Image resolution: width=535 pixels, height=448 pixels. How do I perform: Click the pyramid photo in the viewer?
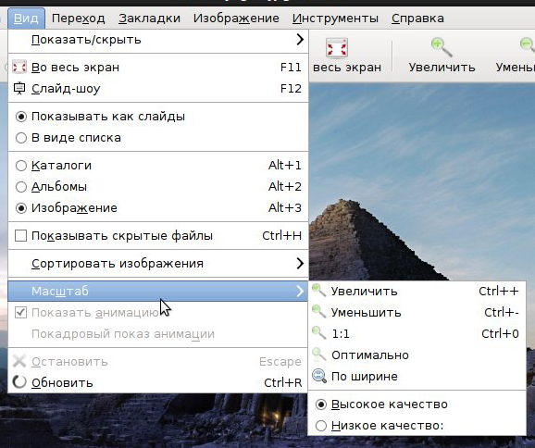pyautogui.click(x=422, y=181)
